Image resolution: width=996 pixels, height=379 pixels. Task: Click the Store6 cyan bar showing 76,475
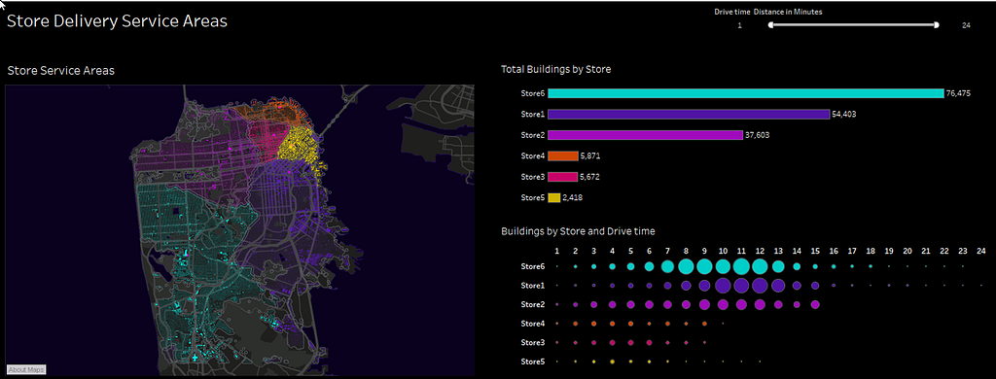pos(746,93)
